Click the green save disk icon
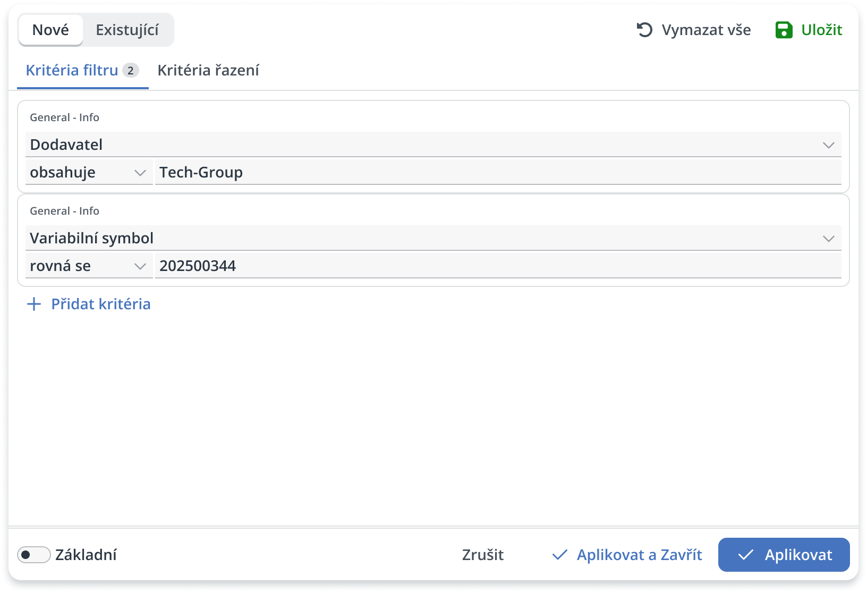 pyautogui.click(x=784, y=30)
